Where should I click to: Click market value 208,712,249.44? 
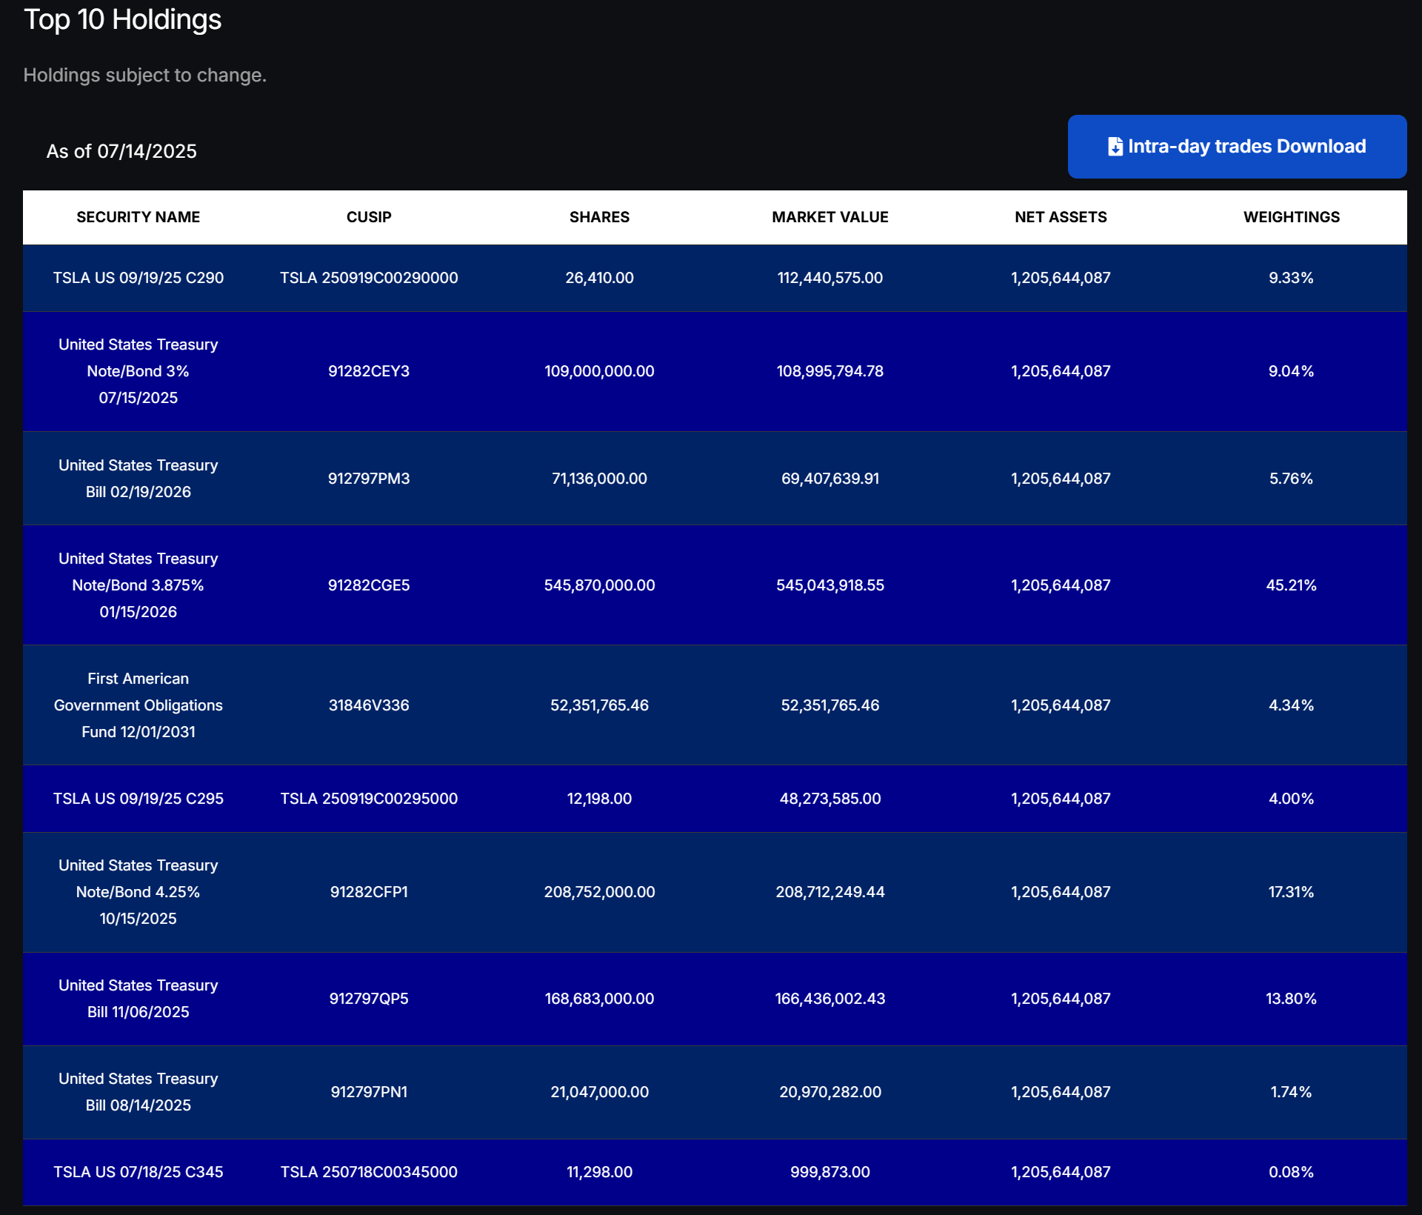tap(829, 892)
